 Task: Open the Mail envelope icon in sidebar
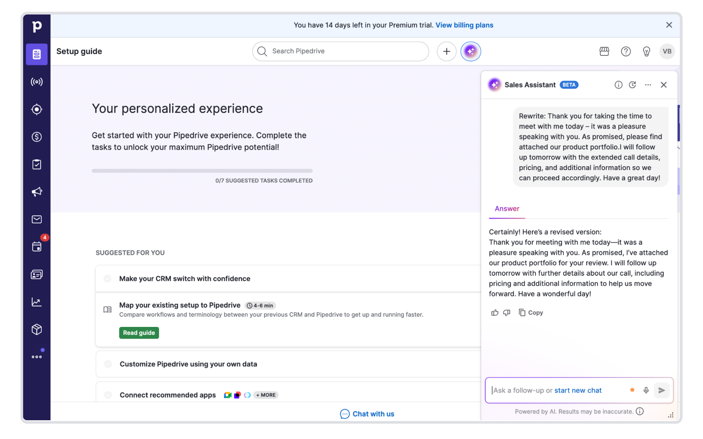coord(37,219)
